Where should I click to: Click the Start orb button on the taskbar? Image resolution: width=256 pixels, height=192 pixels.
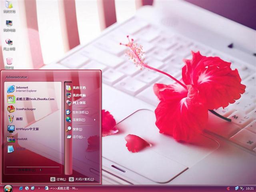8,188
